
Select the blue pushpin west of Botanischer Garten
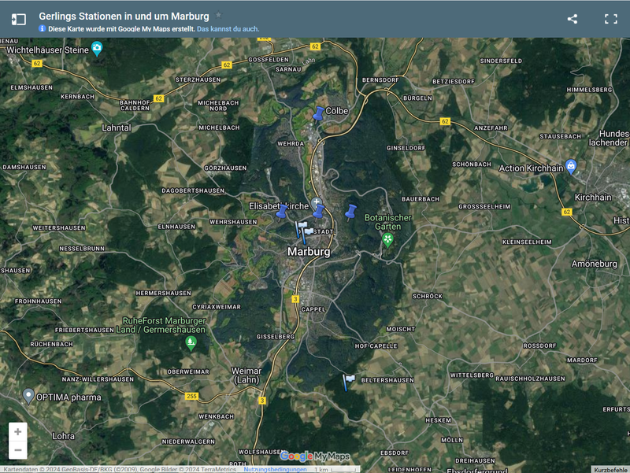click(x=350, y=212)
